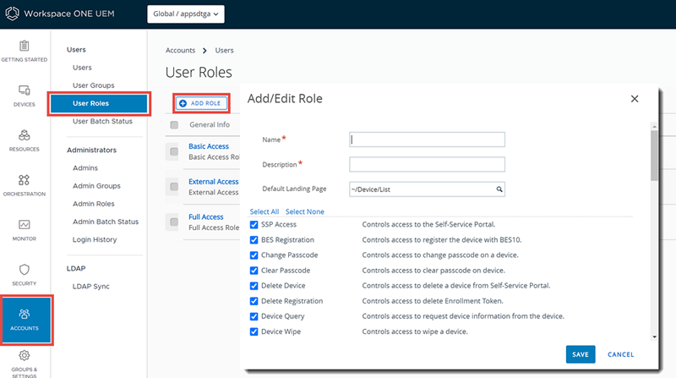Open the Basic Access role link
Screen dimensions: 676x378
coord(209,146)
